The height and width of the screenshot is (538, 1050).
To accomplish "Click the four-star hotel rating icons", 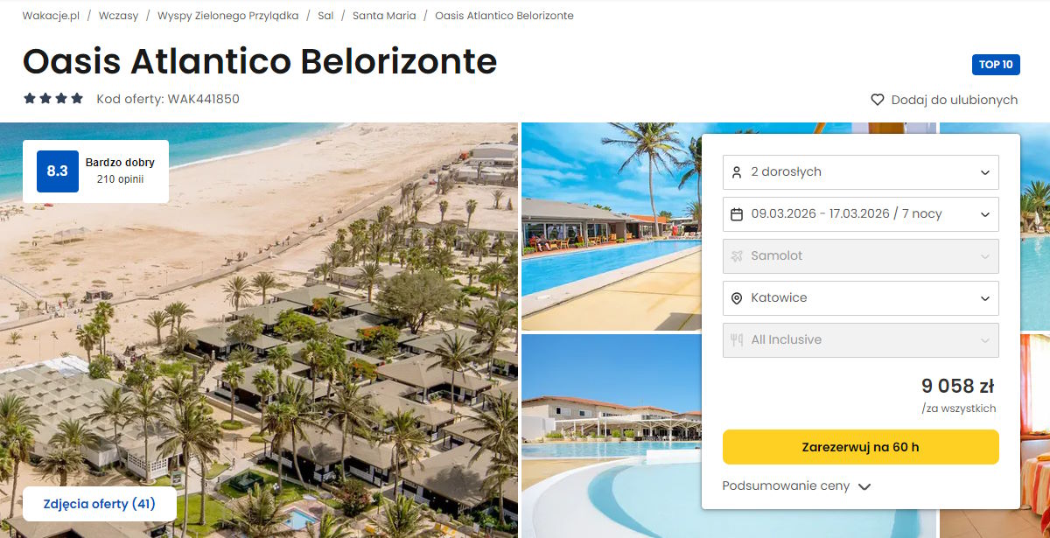I will pyautogui.click(x=53, y=99).
